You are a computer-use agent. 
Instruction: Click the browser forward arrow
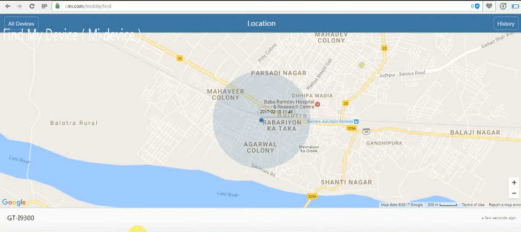19,6
